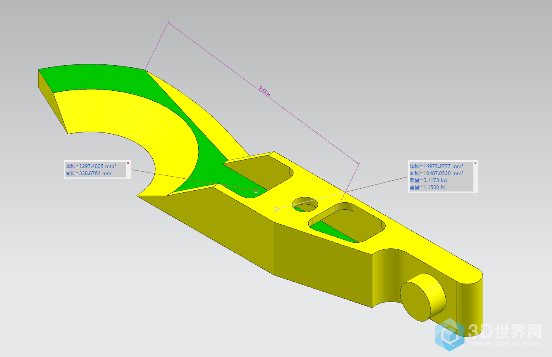Click the measurement point marker at the green face leader end
This screenshot has width=552, height=357.
256,191
